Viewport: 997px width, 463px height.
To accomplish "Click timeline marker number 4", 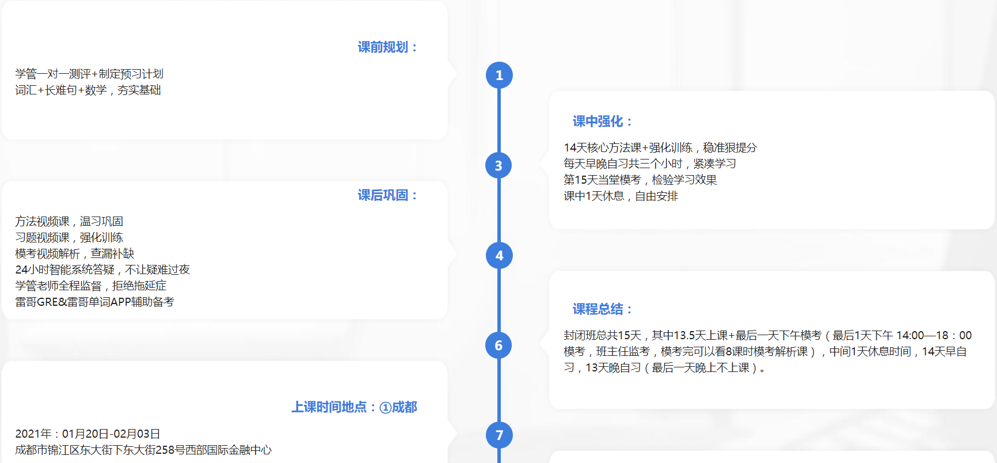I will (x=499, y=255).
